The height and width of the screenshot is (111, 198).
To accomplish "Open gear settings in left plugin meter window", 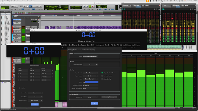I will point(159,9).
